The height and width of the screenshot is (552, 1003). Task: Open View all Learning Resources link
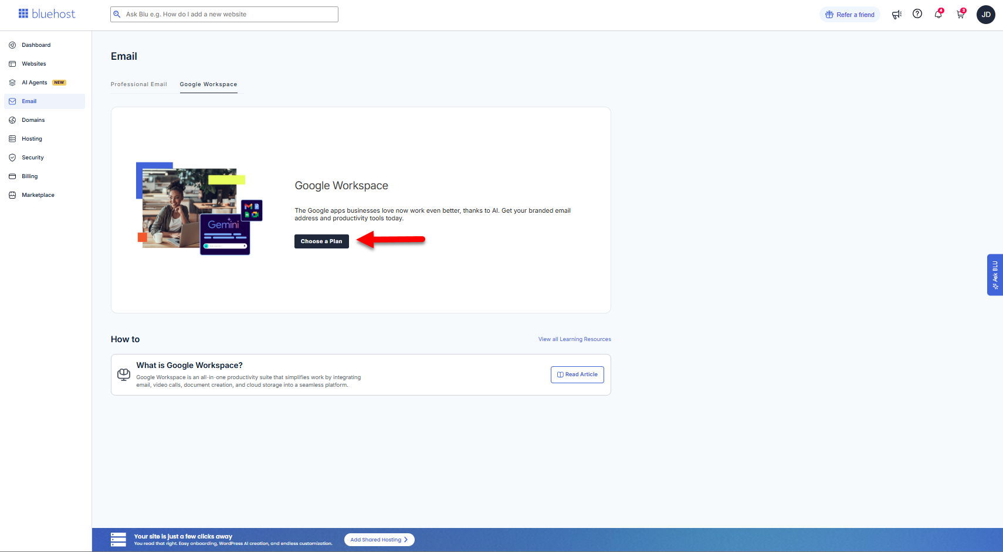pos(575,339)
